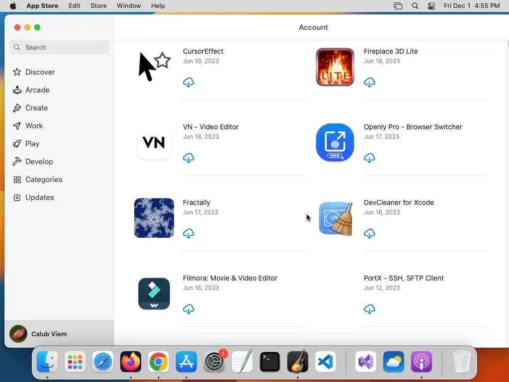The height and width of the screenshot is (382, 509).
Task: Open the Apple menu
Action: [13, 6]
